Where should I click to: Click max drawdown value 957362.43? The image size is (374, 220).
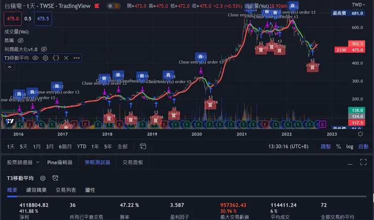point(233,205)
